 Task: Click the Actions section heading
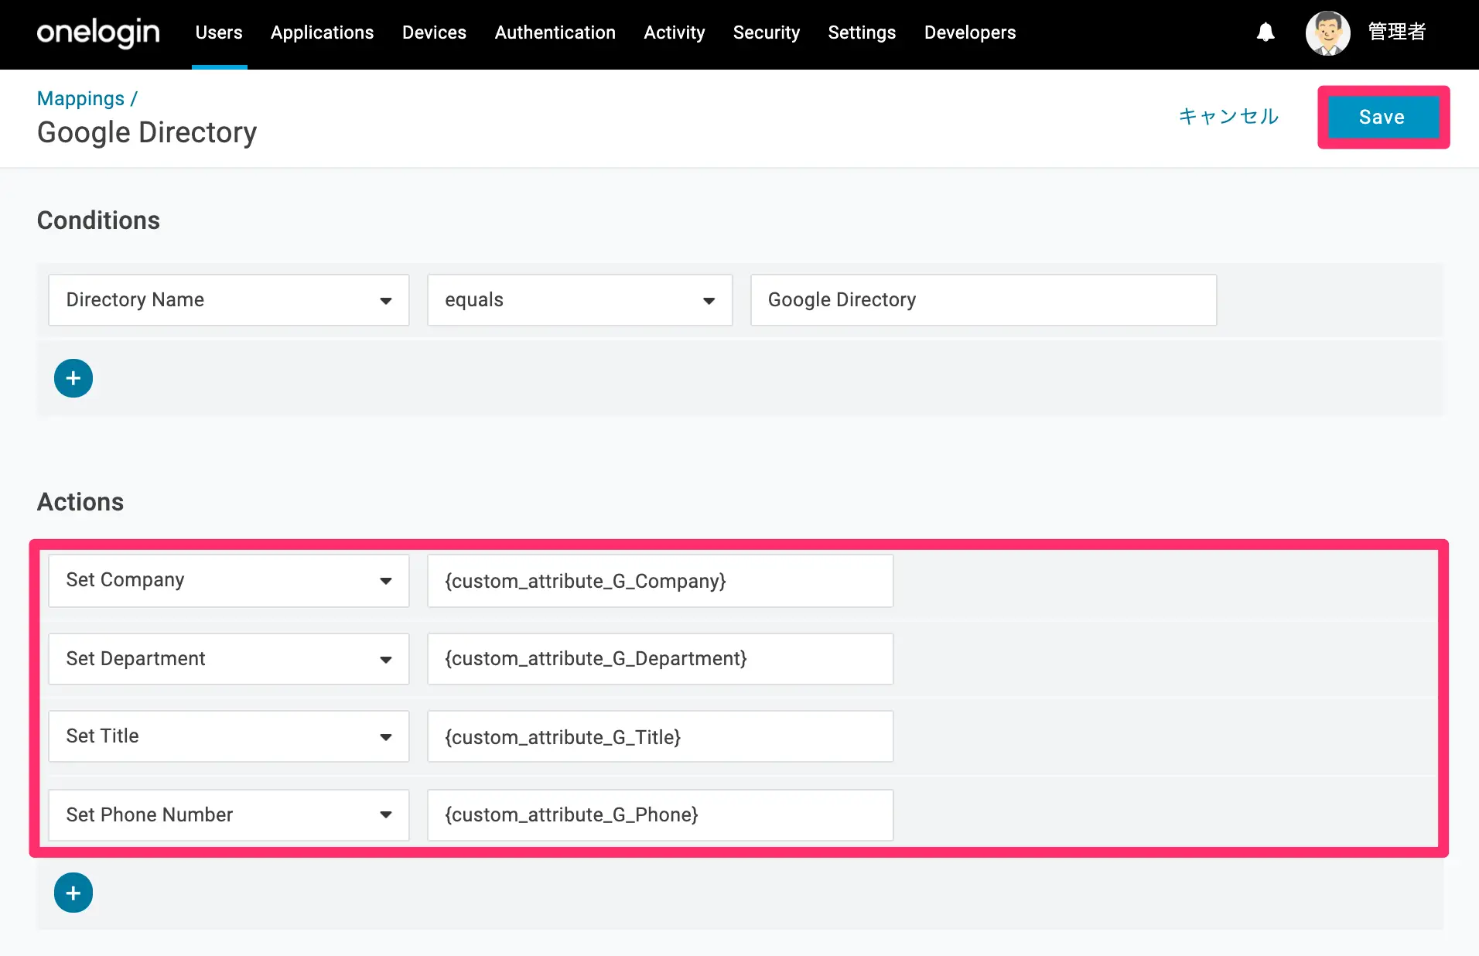coord(80,502)
